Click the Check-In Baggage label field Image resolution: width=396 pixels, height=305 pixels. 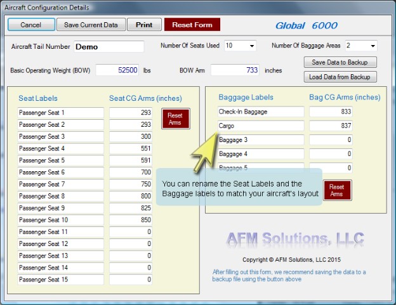pos(261,112)
